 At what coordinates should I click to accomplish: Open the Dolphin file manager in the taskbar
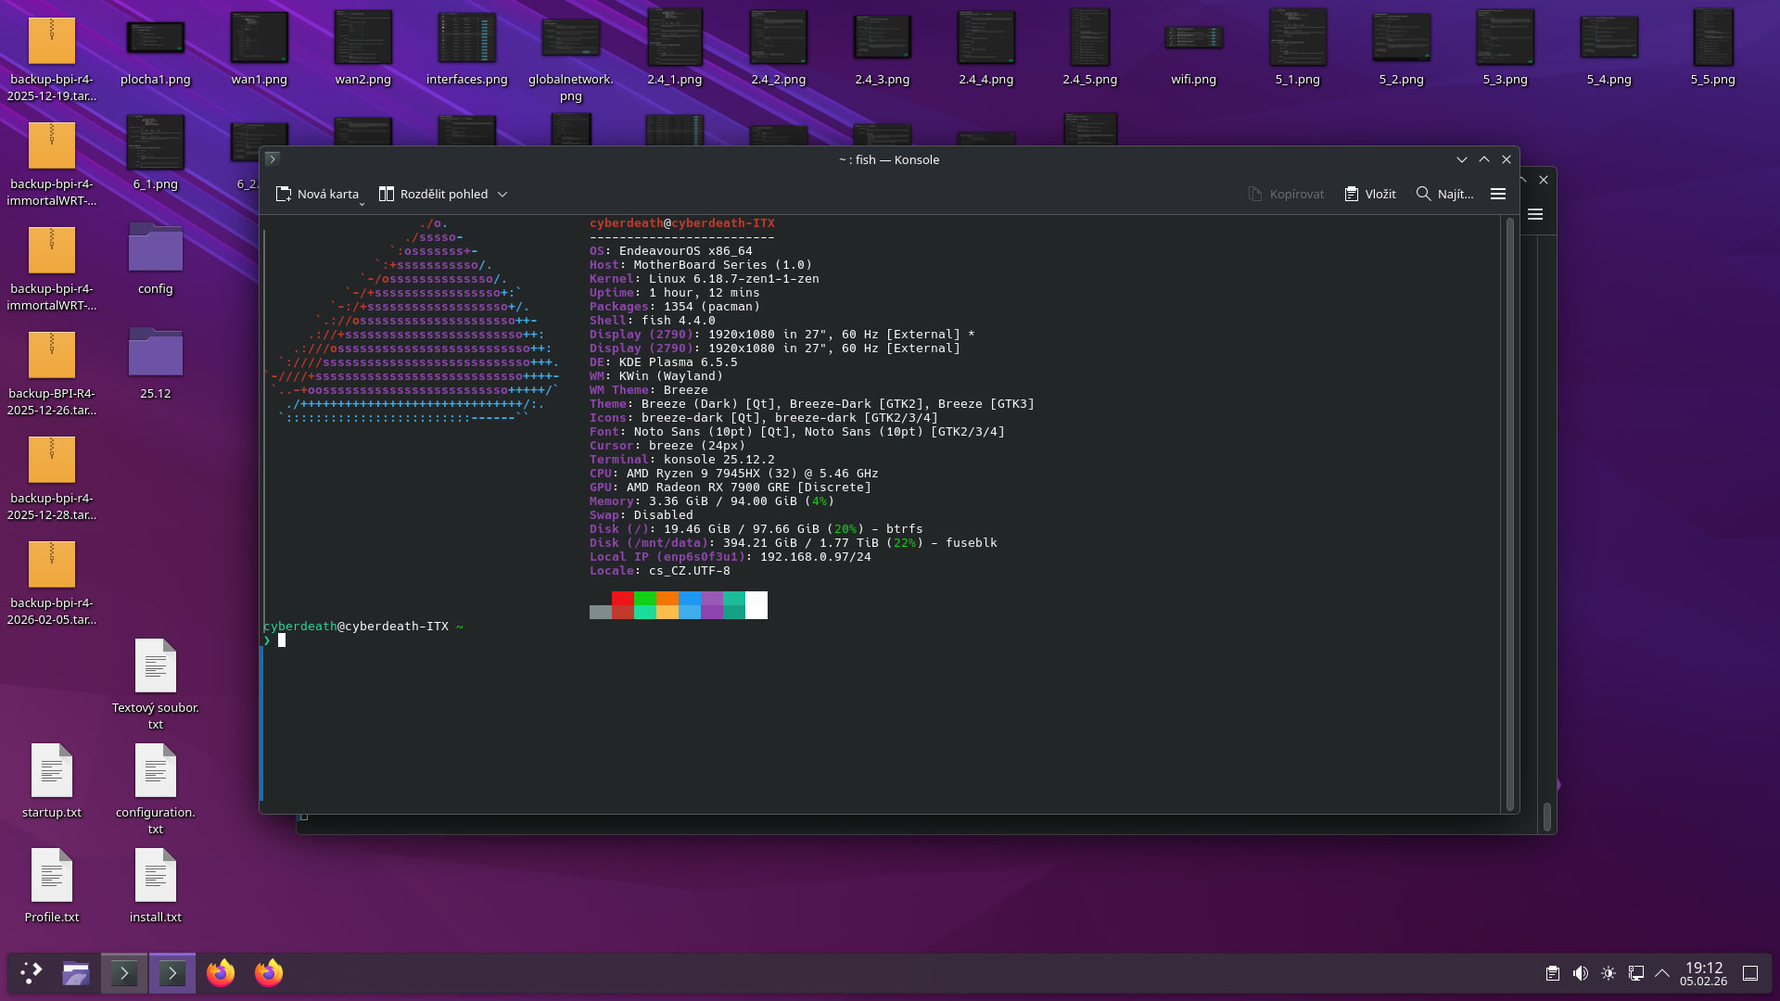coord(76,972)
